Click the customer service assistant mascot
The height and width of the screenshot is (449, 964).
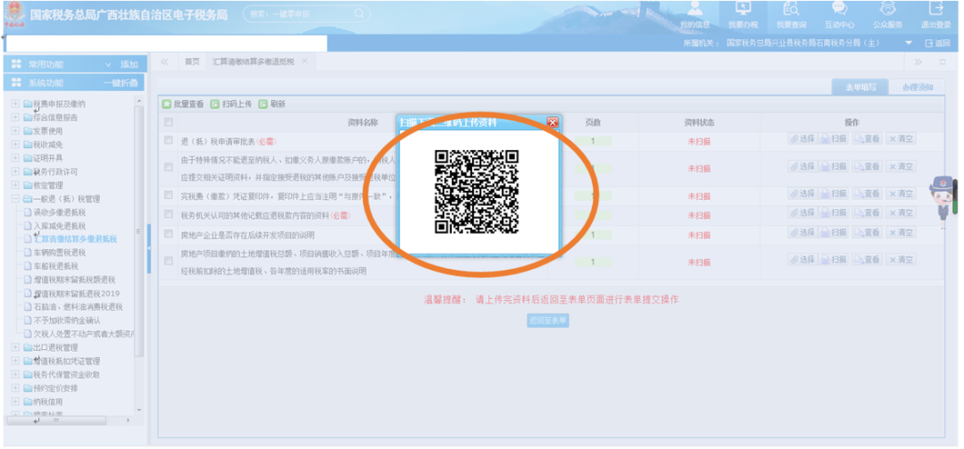942,201
